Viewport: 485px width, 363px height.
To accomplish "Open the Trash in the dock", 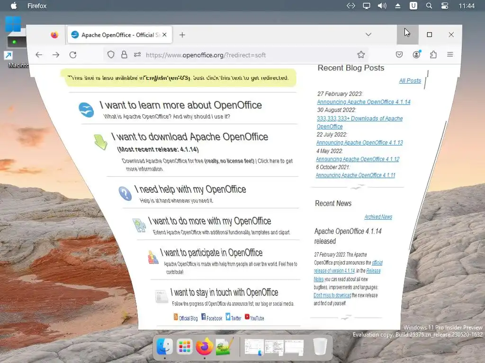I will 320,346.
